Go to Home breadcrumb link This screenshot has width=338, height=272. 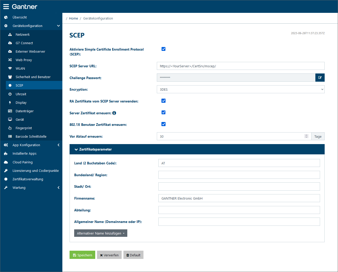click(x=73, y=18)
